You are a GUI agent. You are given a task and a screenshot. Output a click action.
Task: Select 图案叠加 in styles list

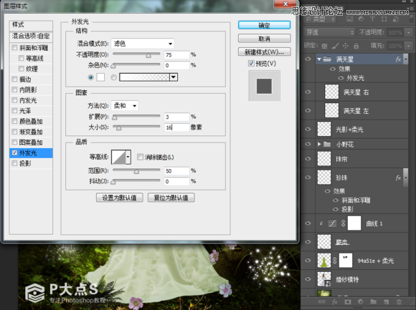pos(31,142)
